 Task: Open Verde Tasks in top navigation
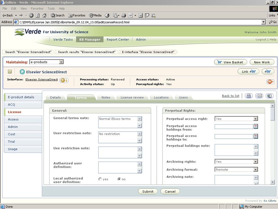click(63, 39)
